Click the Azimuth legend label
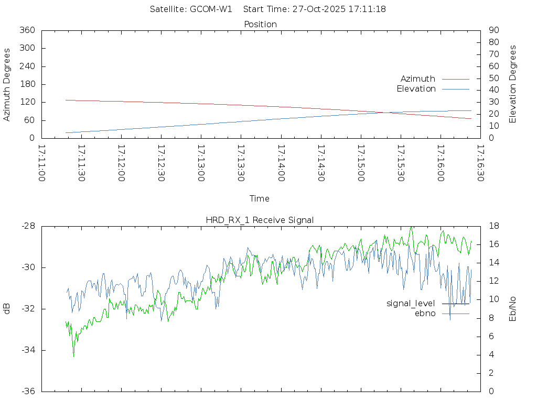537x402 pixels. [x=417, y=79]
